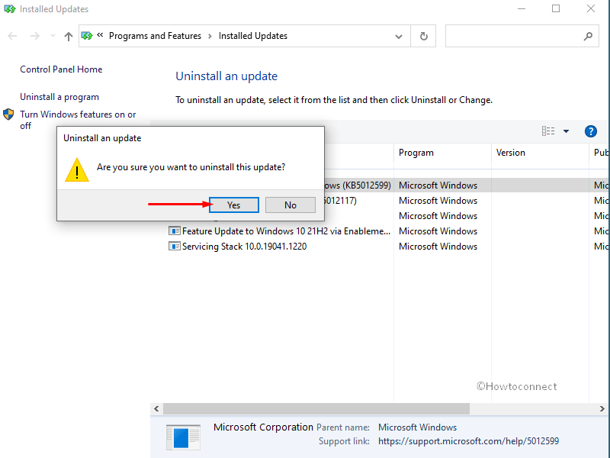Close the Installed Updates window

click(x=590, y=8)
